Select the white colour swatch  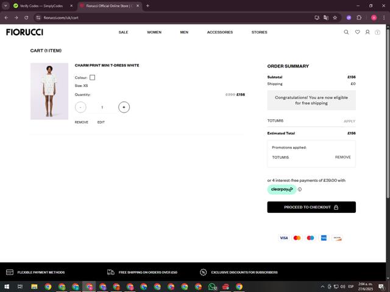coord(92,77)
